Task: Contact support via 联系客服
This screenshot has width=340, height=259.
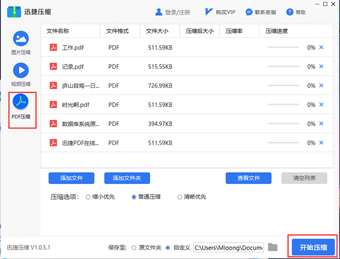Action: (x=261, y=12)
